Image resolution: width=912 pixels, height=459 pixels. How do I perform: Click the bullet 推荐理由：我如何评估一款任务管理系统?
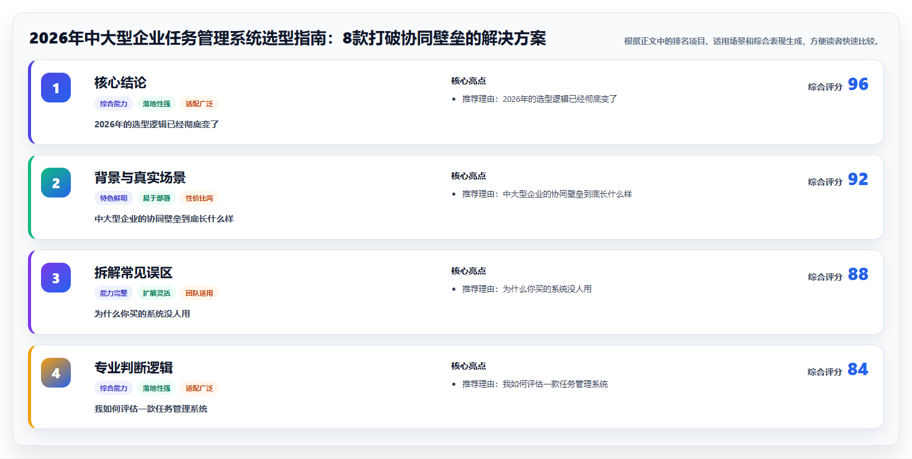[x=535, y=384]
